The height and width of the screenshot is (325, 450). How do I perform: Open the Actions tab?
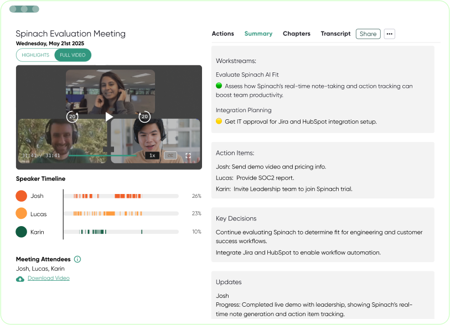pos(223,34)
